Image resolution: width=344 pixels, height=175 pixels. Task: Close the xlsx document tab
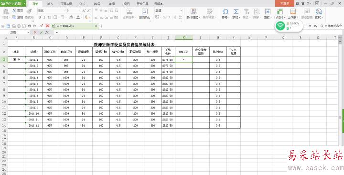coord(96,26)
